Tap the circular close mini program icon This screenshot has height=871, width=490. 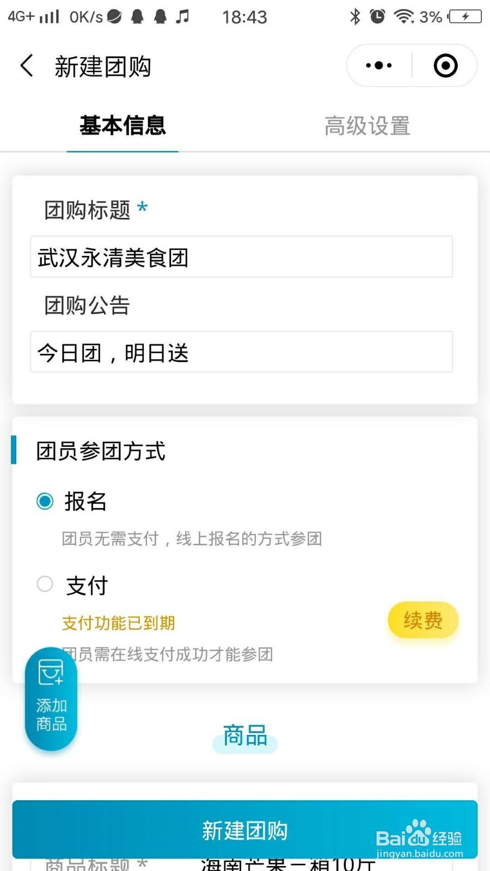click(x=445, y=65)
